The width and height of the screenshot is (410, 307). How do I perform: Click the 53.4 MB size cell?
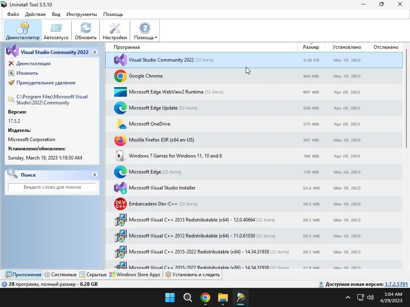tap(311, 188)
